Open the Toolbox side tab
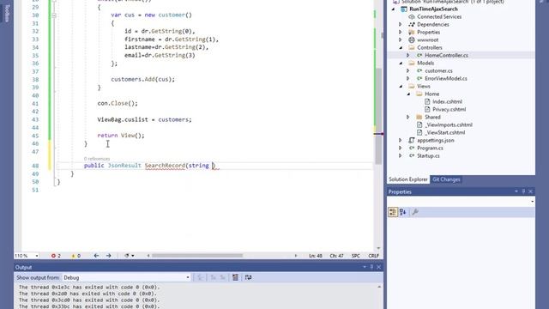The width and height of the screenshot is (549, 309). [7, 13]
